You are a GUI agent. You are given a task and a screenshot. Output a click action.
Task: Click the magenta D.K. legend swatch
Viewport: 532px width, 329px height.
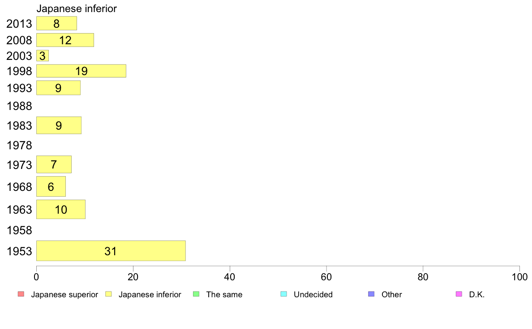click(459, 294)
